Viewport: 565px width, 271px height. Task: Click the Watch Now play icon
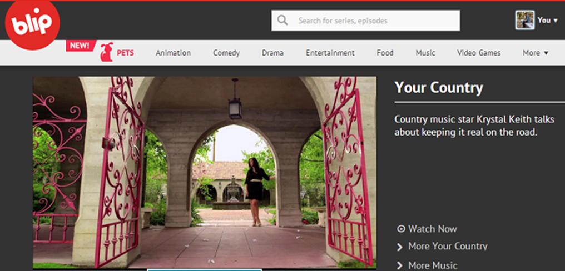[x=401, y=229]
